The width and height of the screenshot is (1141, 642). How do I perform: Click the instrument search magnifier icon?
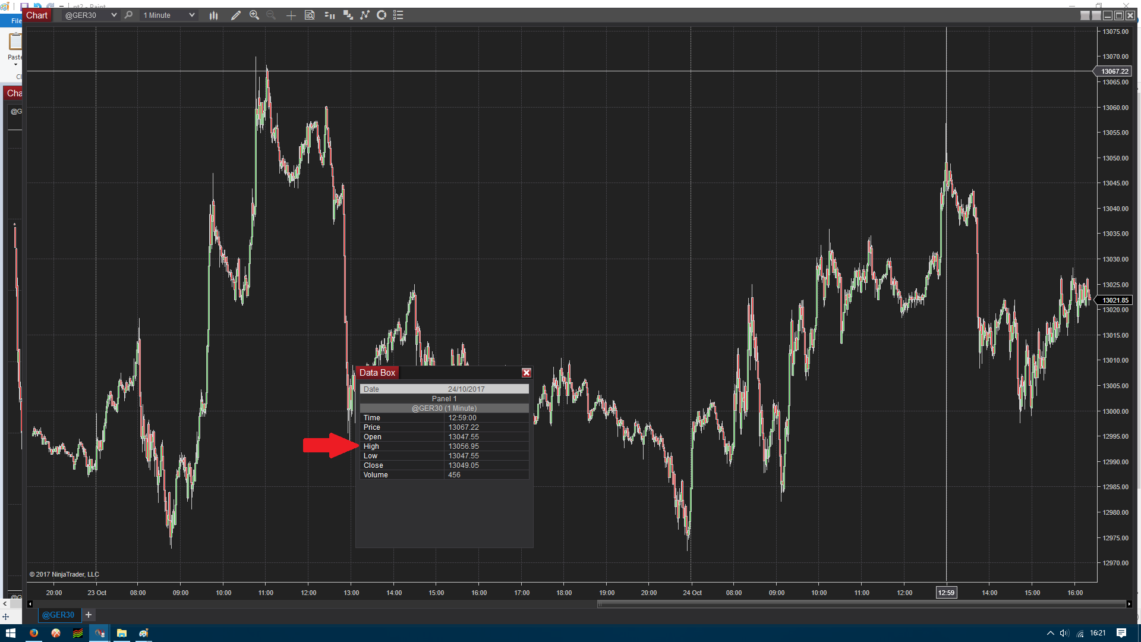[128, 15]
